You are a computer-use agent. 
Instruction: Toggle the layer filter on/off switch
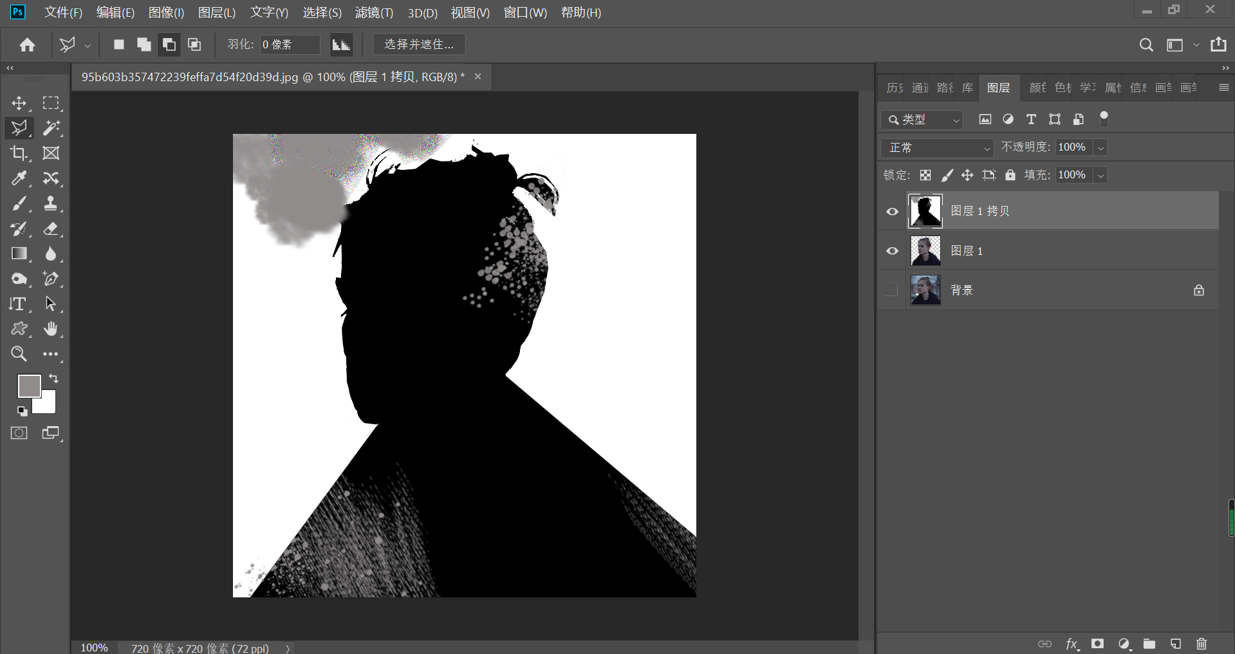click(x=1104, y=118)
